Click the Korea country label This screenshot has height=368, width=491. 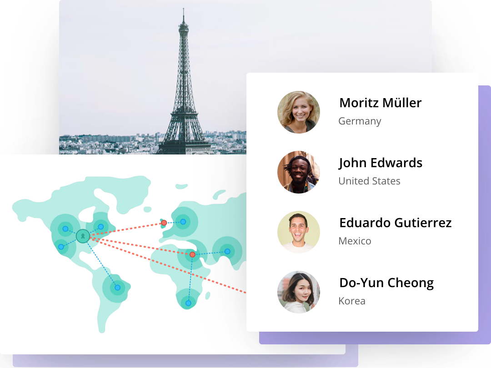click(352, 301)
